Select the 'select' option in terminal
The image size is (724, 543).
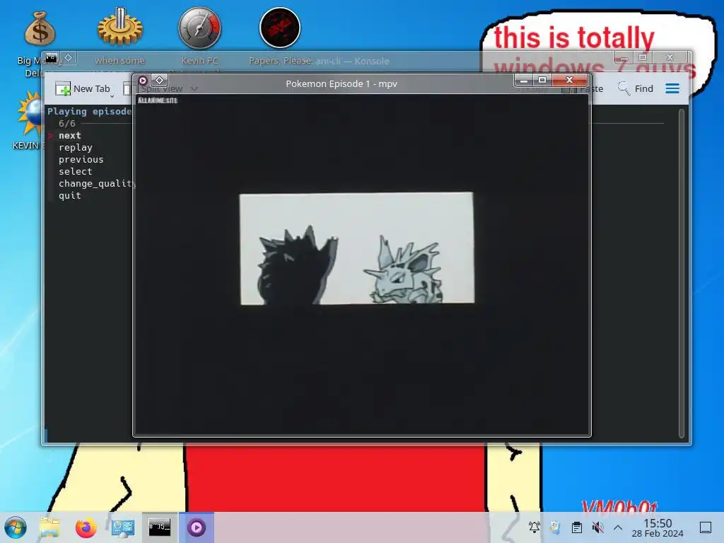click(x=75, y=171)
